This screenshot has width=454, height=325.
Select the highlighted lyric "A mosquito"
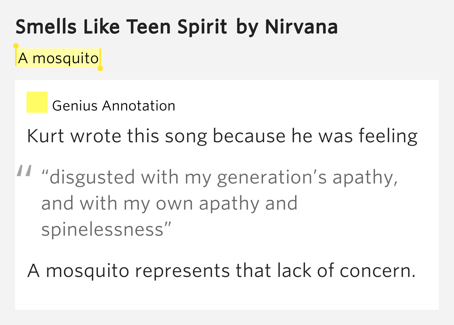point(58,58)
